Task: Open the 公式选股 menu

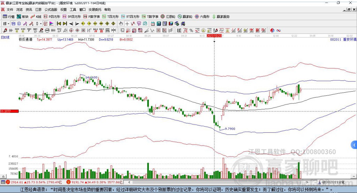Action: 51,9
